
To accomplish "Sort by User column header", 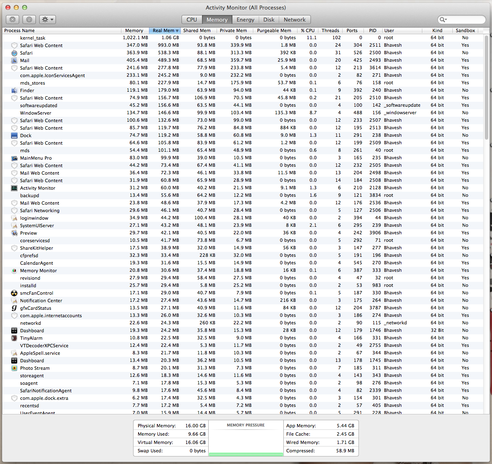I will [x=402, y=30].
